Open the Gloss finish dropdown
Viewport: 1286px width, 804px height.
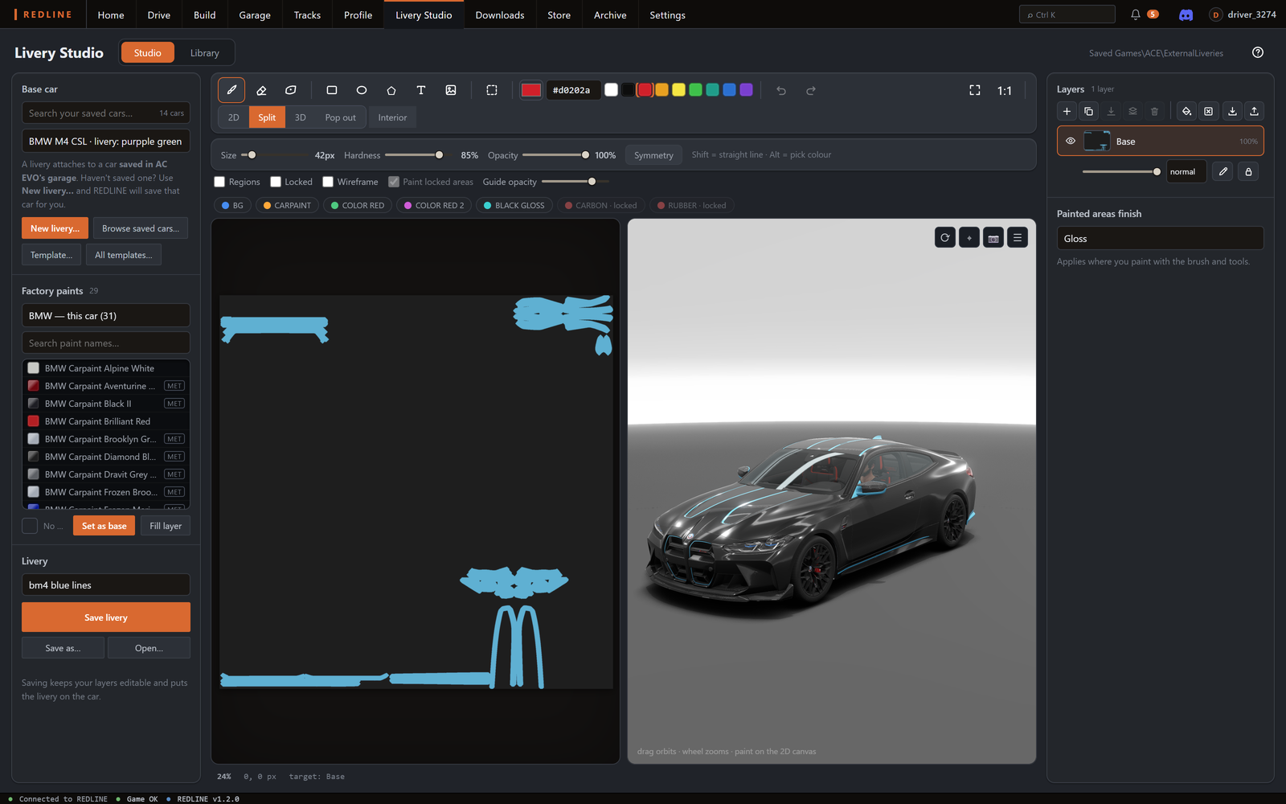tap(1160, 238)
